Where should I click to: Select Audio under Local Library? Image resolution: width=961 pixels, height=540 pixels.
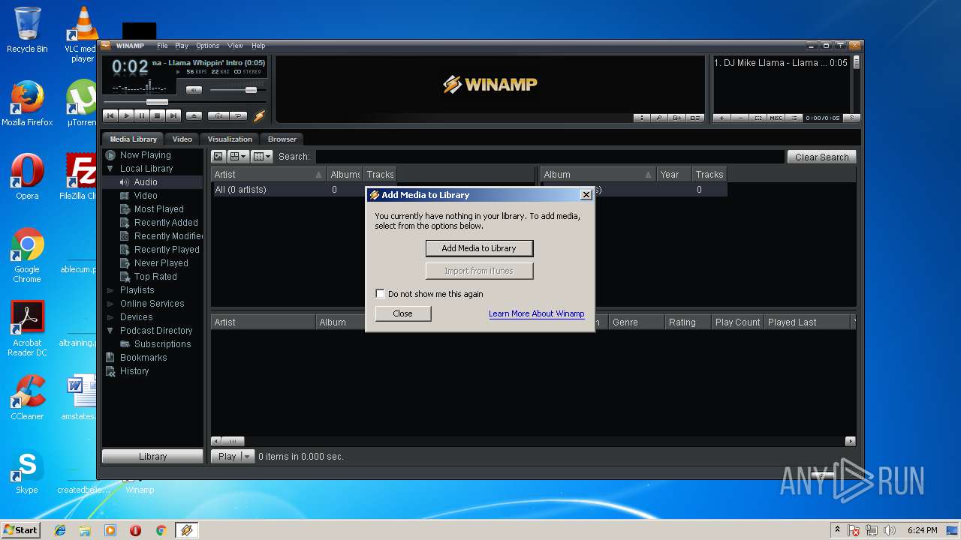click(146, 182)
